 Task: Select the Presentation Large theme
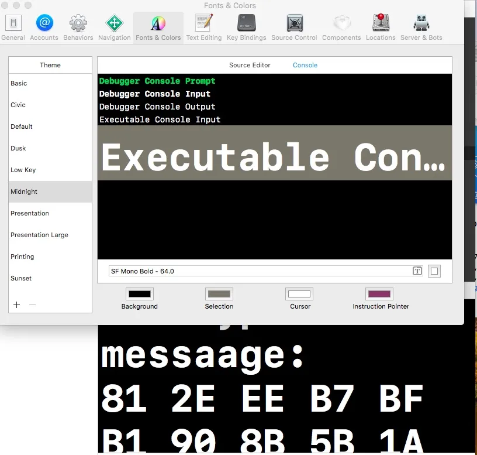(50, 235)
